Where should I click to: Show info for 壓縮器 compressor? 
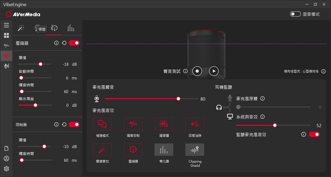pyautogui.click(x=57, y=43)
